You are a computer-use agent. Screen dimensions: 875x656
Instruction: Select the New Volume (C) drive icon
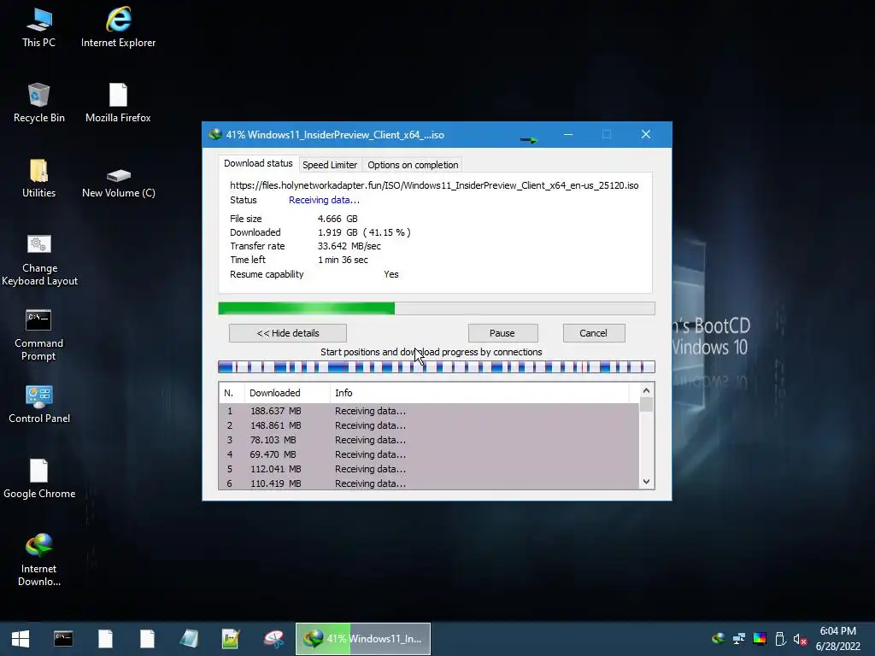(118, 184)
